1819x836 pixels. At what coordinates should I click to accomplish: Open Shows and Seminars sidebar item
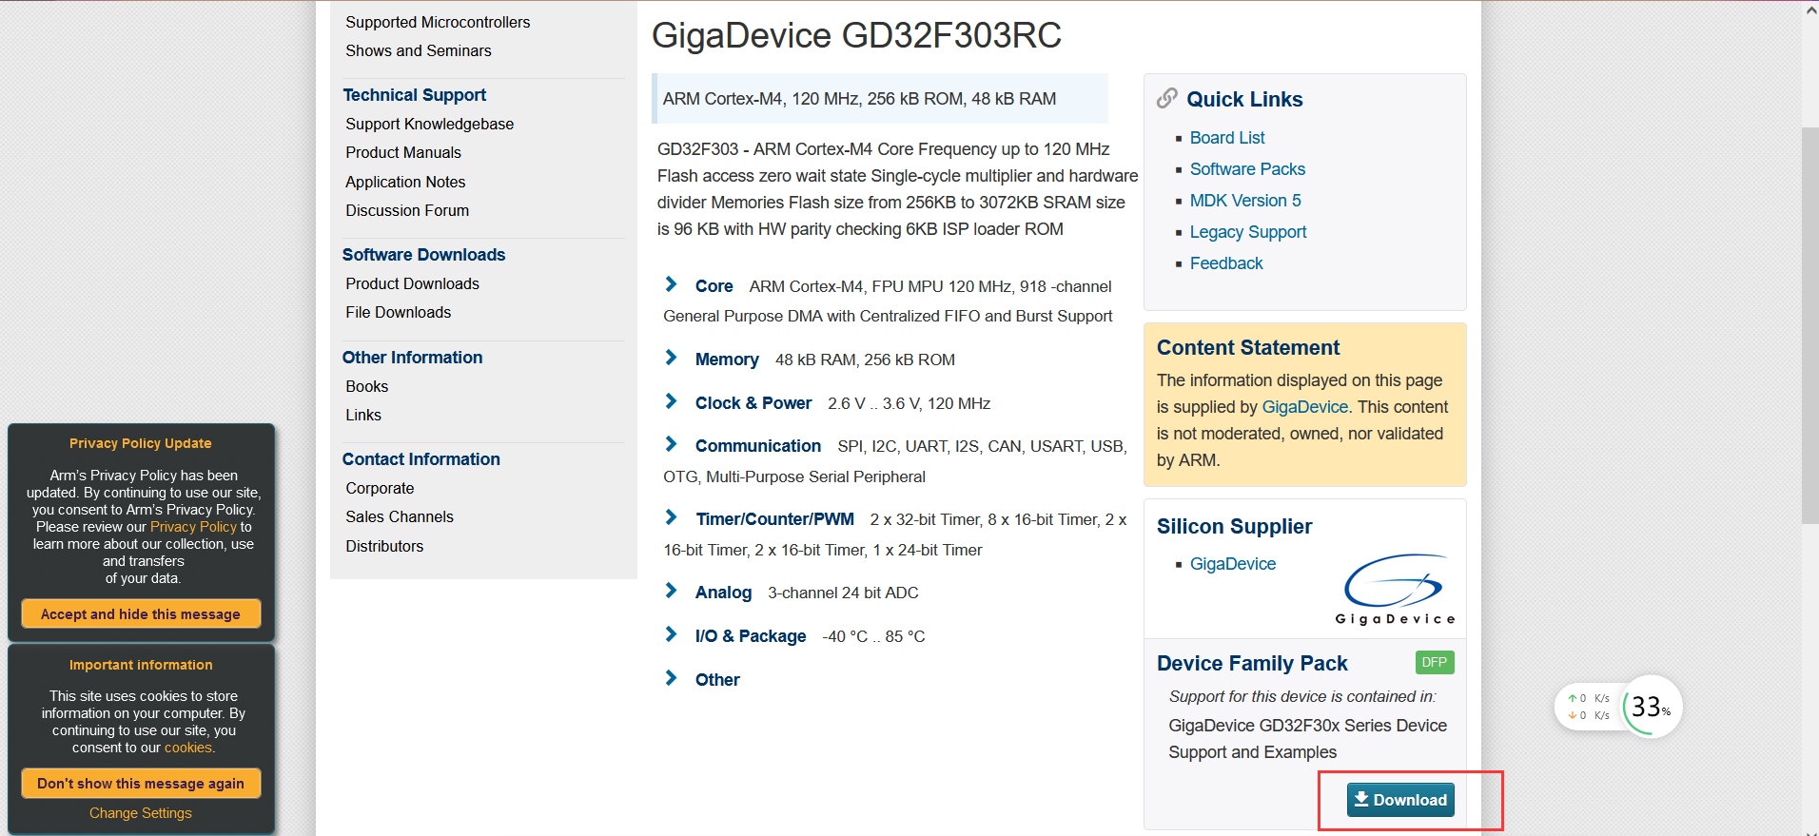coord(419,50)
